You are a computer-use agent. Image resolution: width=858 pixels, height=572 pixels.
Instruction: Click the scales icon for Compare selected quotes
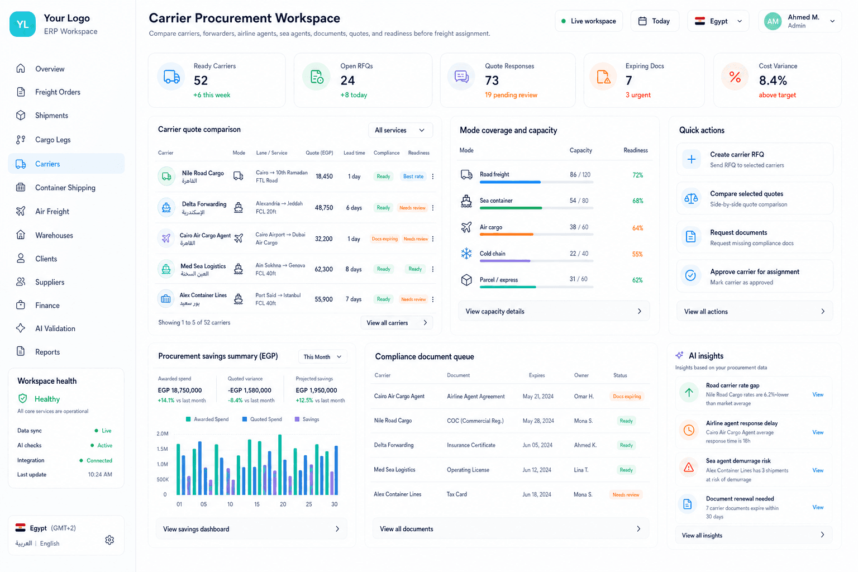point(691,198)
